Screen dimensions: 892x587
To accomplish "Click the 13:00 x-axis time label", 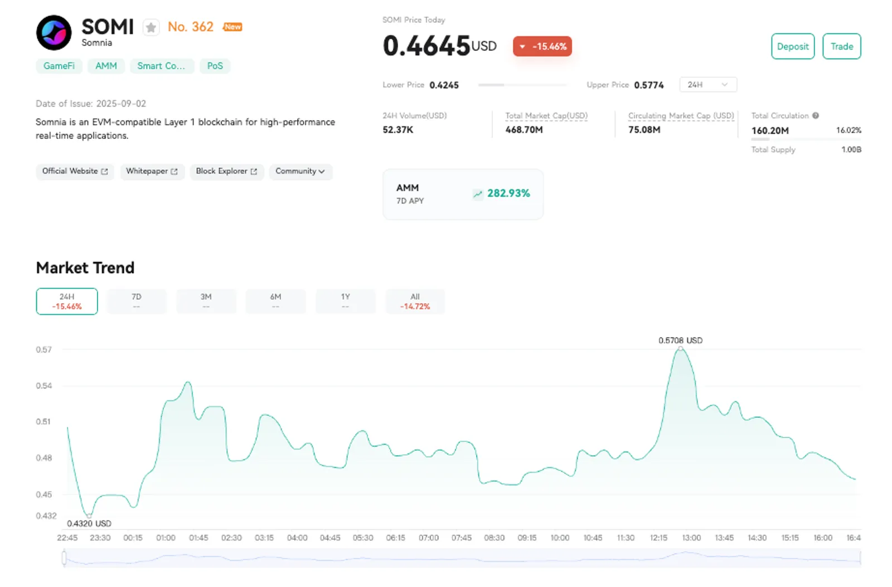I will pos(691,538).
